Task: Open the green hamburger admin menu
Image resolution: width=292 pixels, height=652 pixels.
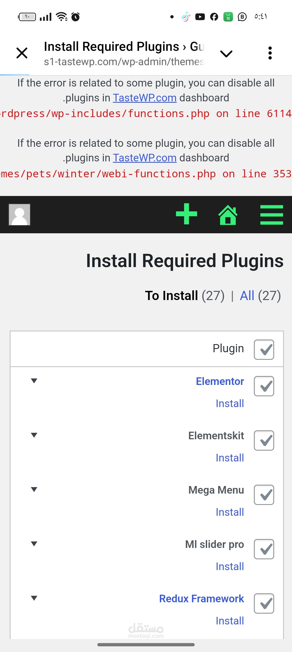Action: coord(271,215)
